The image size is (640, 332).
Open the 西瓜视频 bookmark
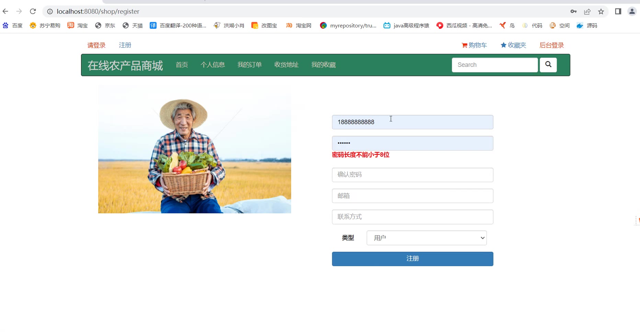click(x=464, y=25)
